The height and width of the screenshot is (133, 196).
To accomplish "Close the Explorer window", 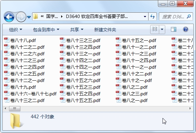I will coord(185,3).
